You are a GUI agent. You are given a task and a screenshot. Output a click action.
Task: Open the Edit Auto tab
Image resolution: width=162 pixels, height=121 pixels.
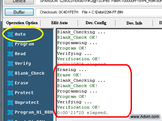[59, 23]
